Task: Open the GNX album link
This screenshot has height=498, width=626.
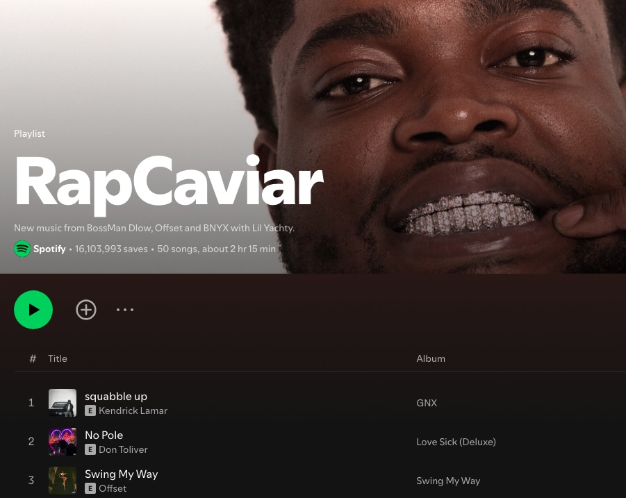Action: (427, 403)
